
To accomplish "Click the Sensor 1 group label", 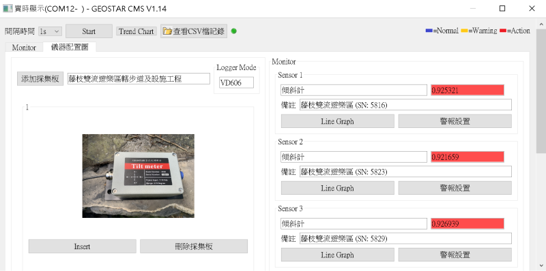I will [x=291, y=75].
